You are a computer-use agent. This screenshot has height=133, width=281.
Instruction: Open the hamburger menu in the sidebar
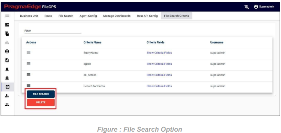tap(7, 16)
